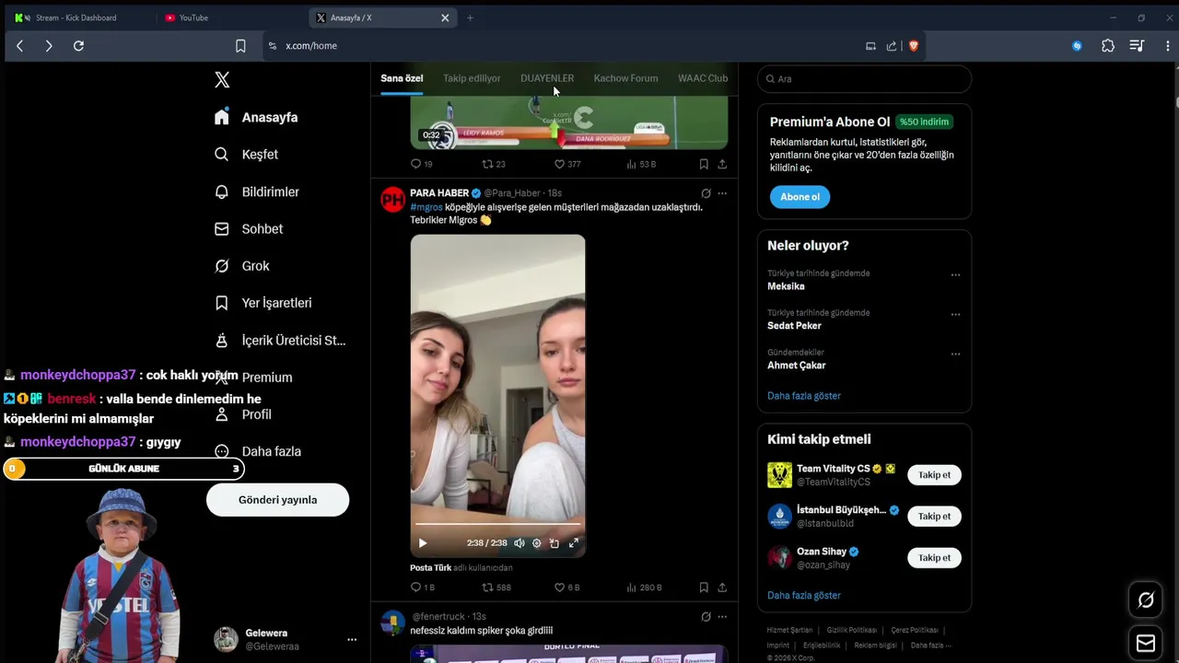Reply to the top post with 19 replies

pos(415,164)
